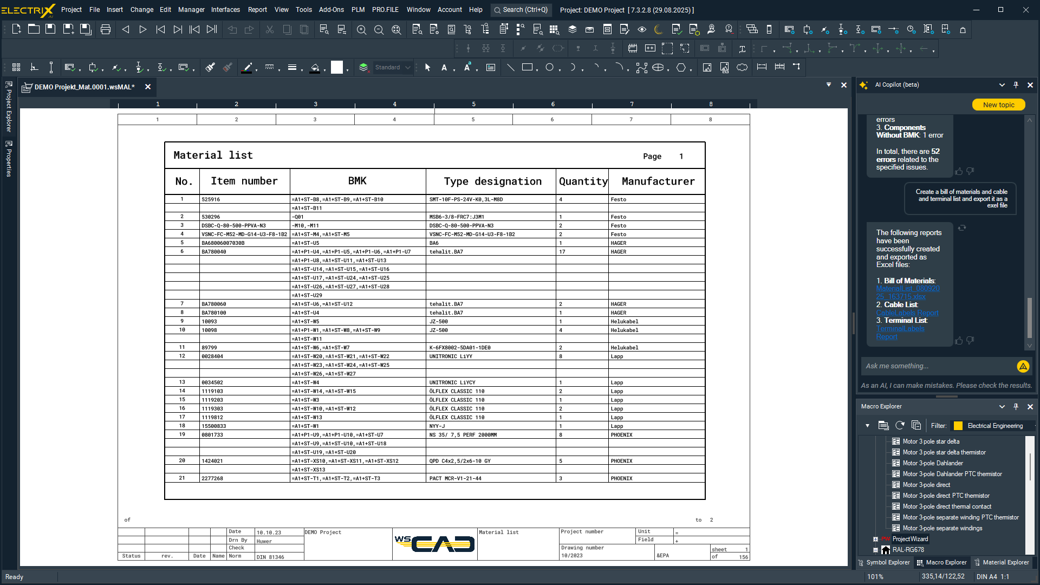Toggle pin on AI Copilot panel
The width and height of the screenshot is (1040, 585).
1016,85
